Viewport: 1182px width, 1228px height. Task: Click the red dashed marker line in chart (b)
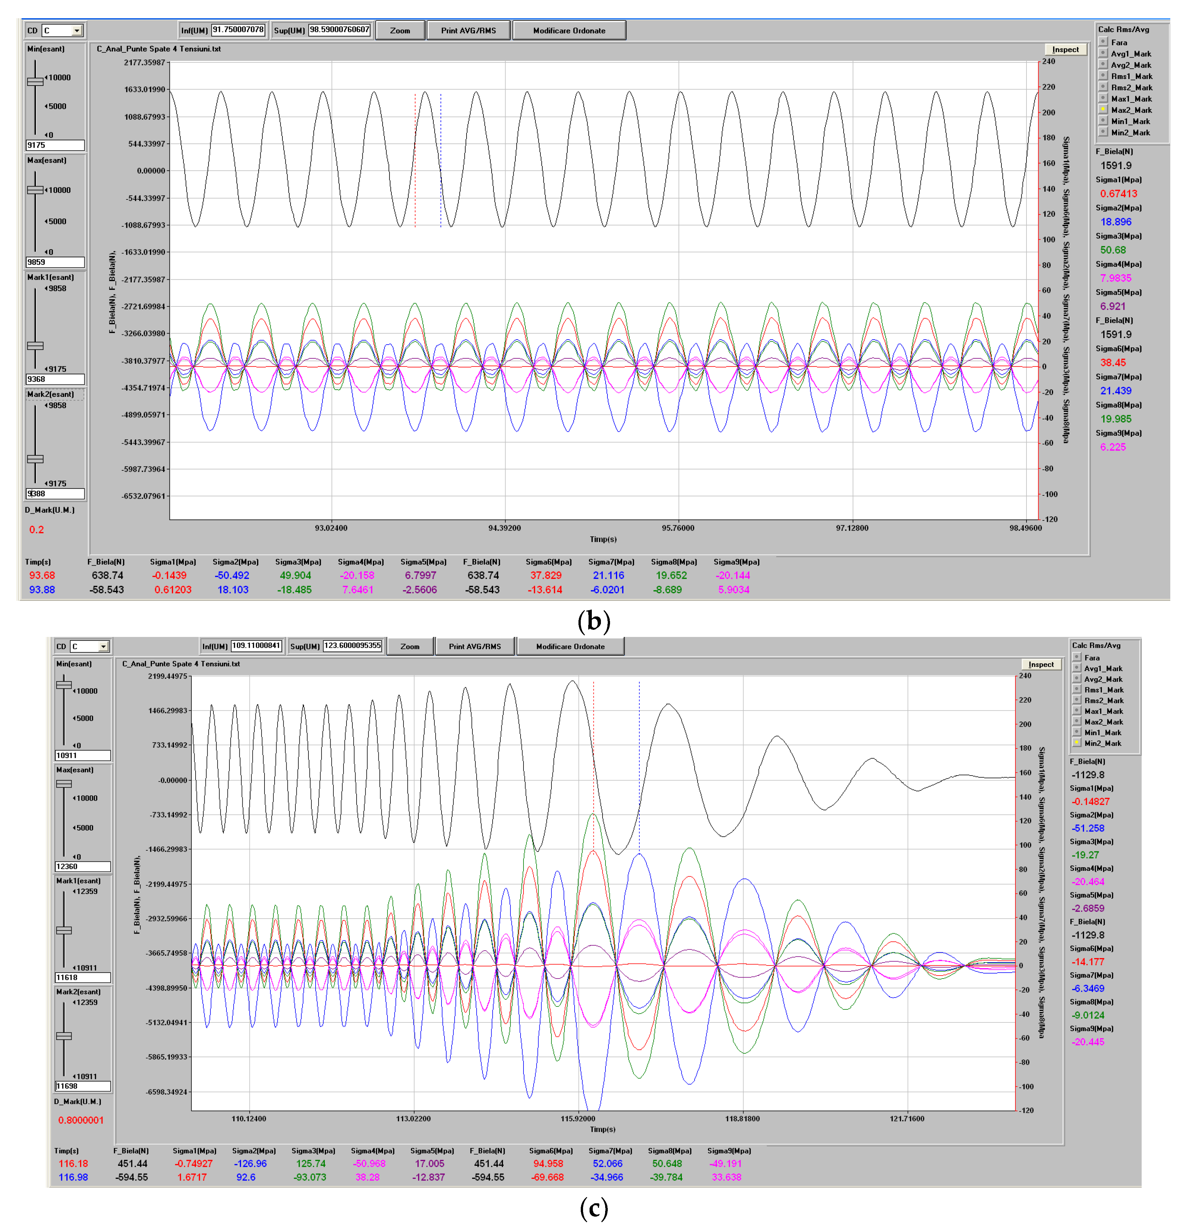point(415,160)
